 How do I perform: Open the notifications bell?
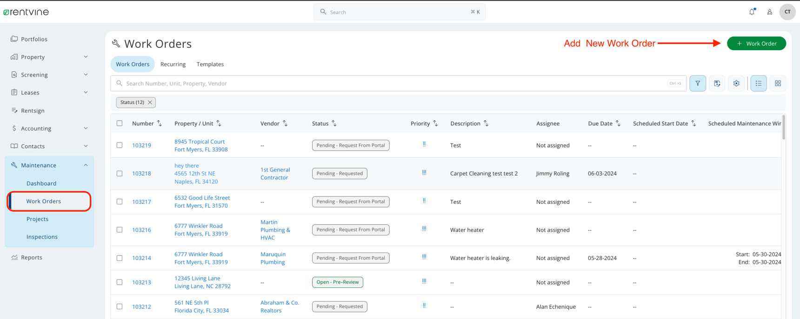tap(752, 12)
